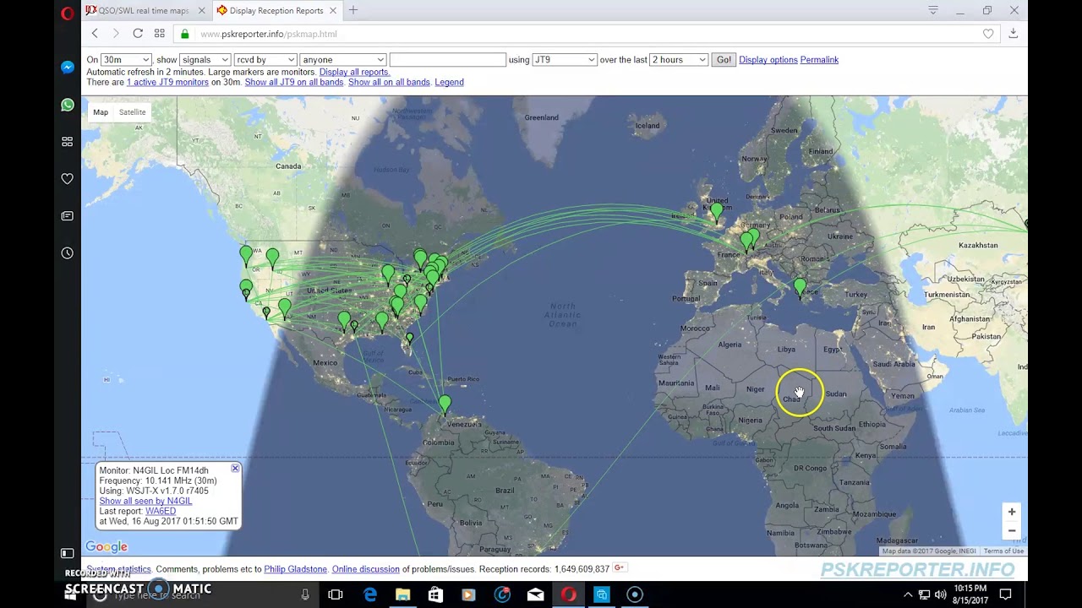Viewport: 1082px width, 608px height.
Task: Click the Go! button
Action: 724,60
